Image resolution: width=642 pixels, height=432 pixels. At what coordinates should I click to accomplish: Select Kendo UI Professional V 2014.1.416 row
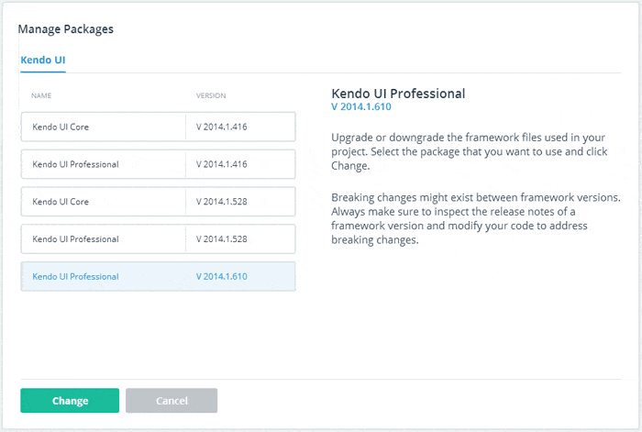pos(158,164)
